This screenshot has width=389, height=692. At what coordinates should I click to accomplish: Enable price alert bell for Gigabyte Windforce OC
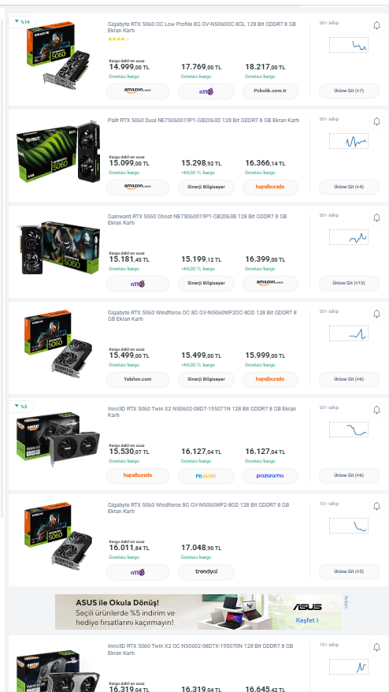(x=376, y=314)
